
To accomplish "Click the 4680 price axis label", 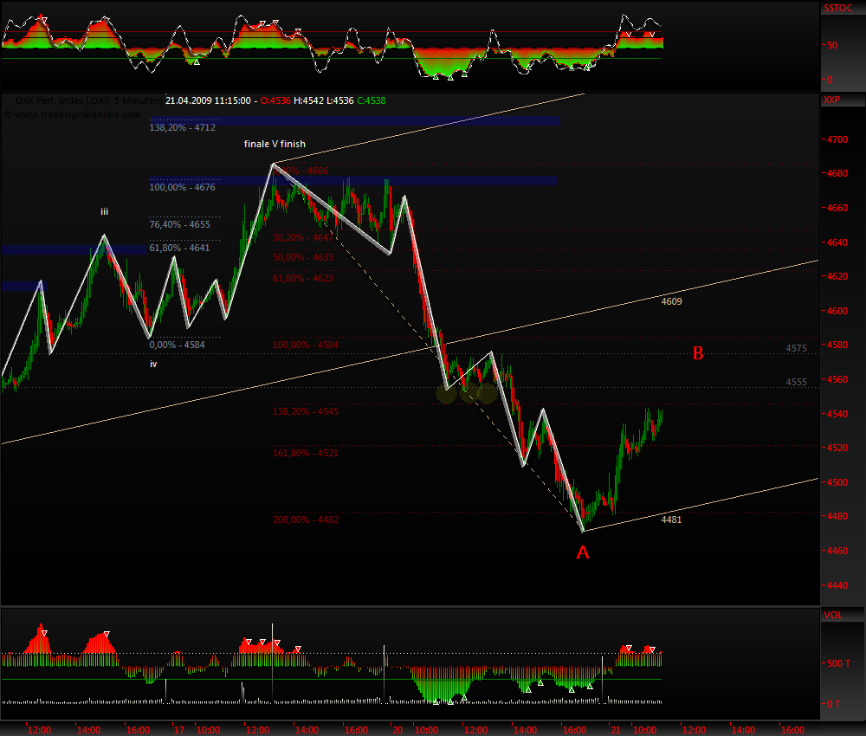I will click(837, 173).
